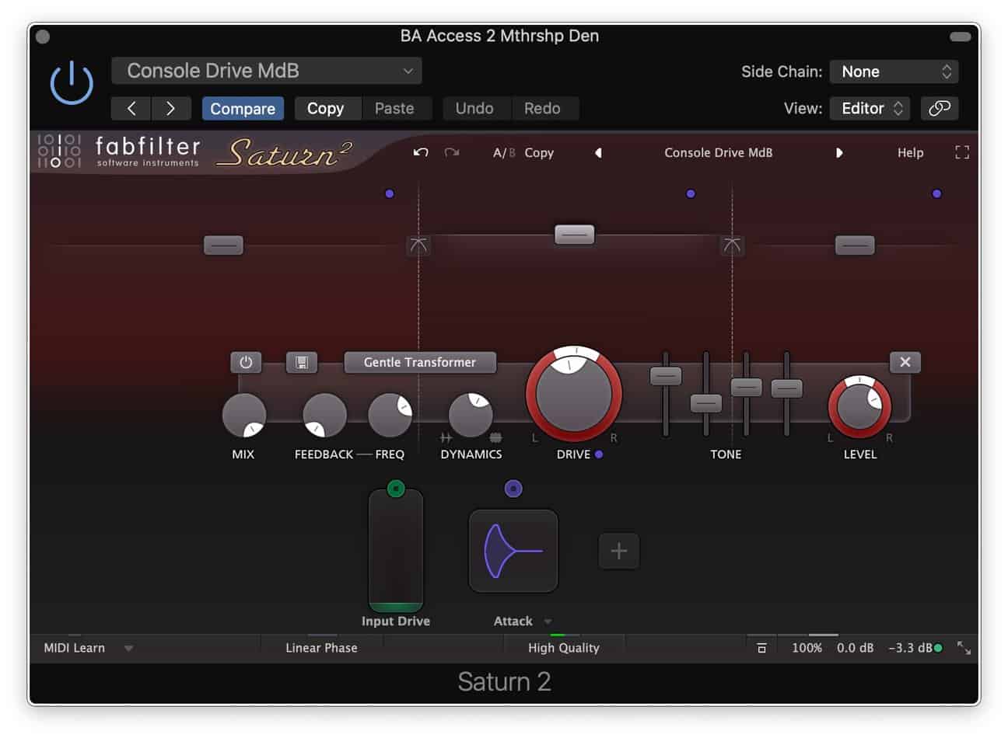1008x738 pixels.
Task: Toggle full screen mode icon
Action: tap(962, 152)
